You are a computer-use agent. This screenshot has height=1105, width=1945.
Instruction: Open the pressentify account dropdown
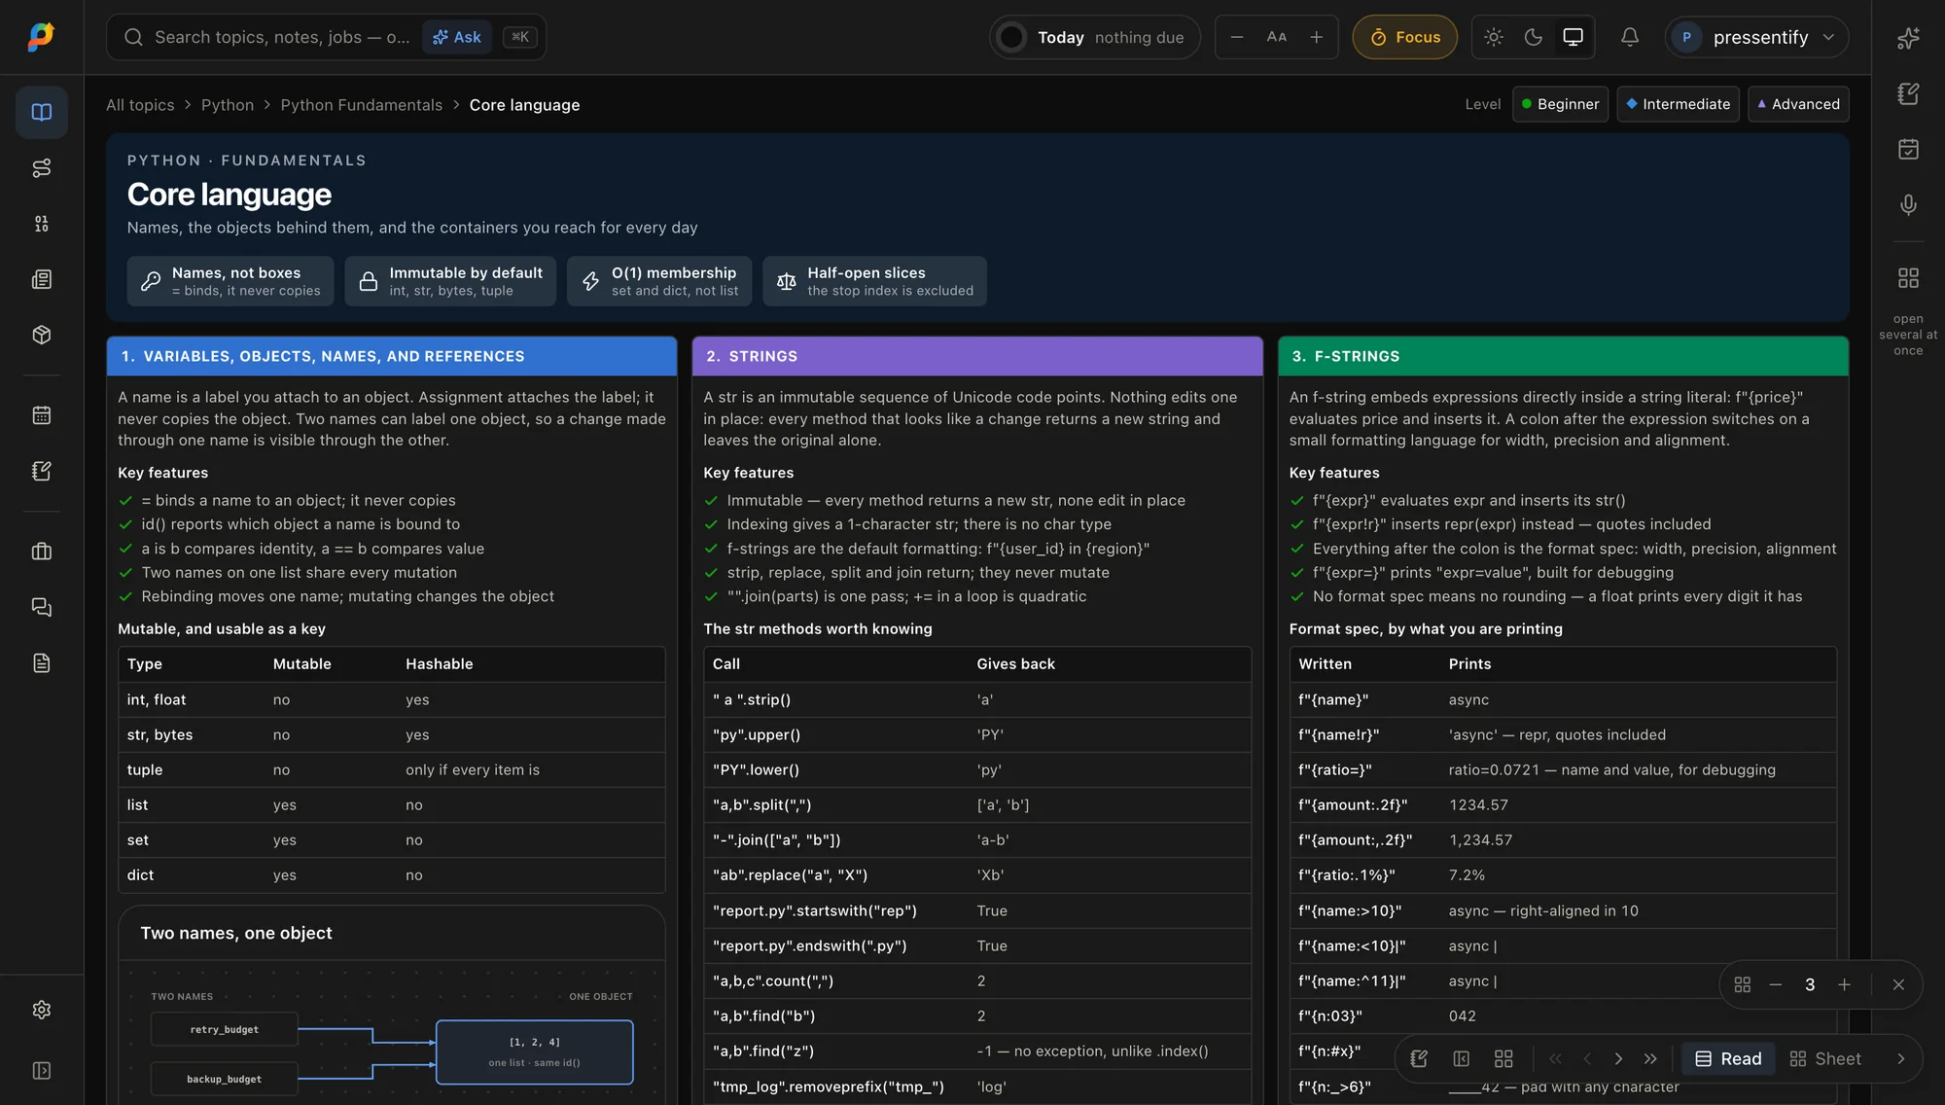pyautogui.click(x=1757, y=37)
